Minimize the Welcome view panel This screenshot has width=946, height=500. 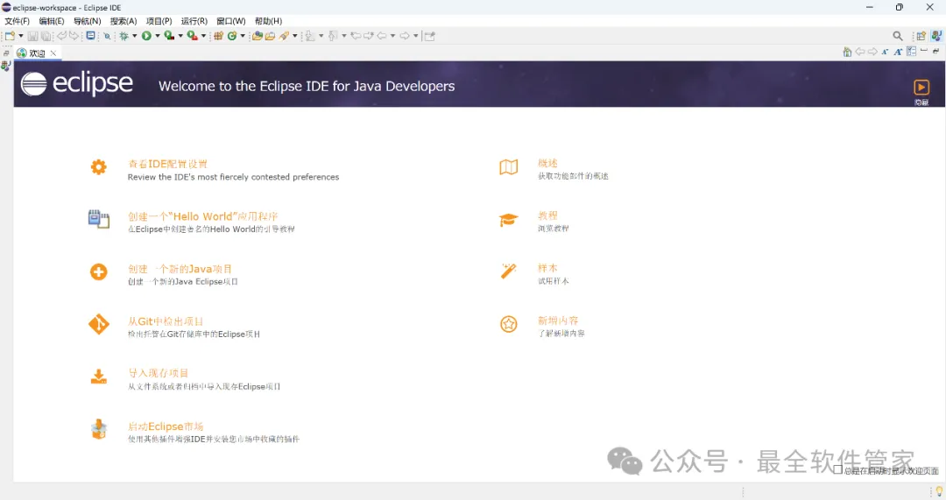pos(924,51)
